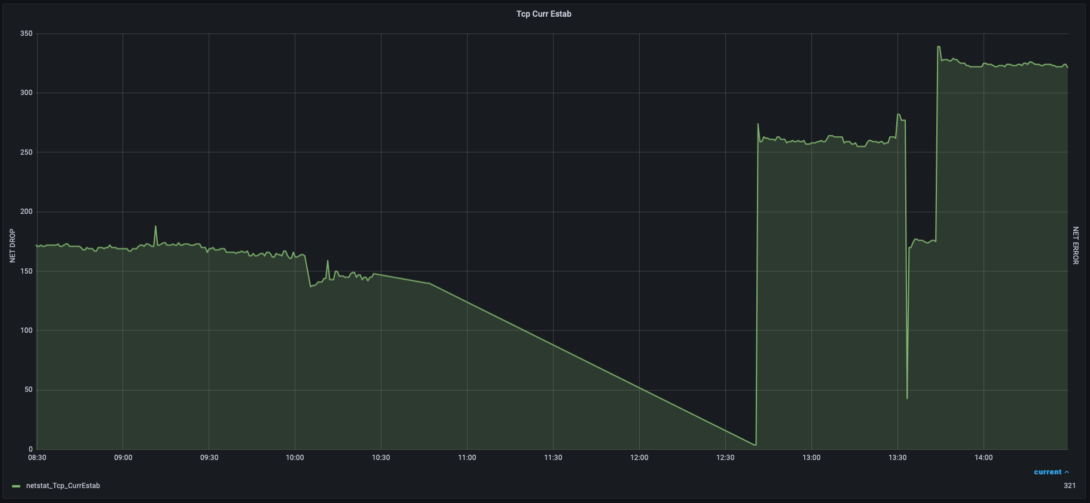Toggle the netstat_Tcp_CurrEstab legend series
The width and height of the screenshot is (1090, 503).
click(63, 486)
